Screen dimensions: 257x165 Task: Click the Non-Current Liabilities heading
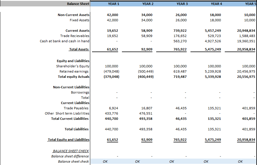click(71, 87)
